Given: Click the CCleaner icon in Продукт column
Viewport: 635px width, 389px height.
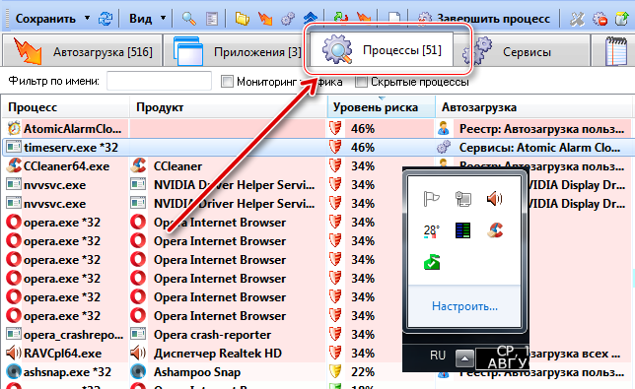Looking at the screenshot, I should click(138, 165).
